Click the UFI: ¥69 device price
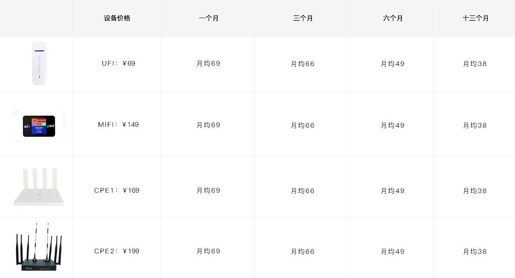 pyautogui.click(x=118, y=63)
